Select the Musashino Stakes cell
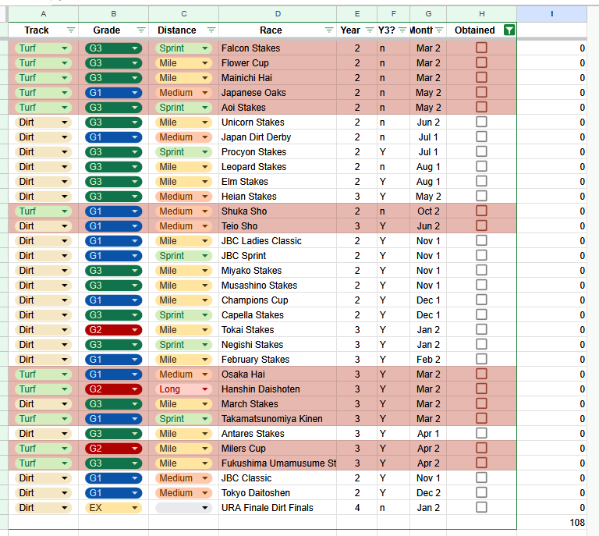 pos(278,286)
